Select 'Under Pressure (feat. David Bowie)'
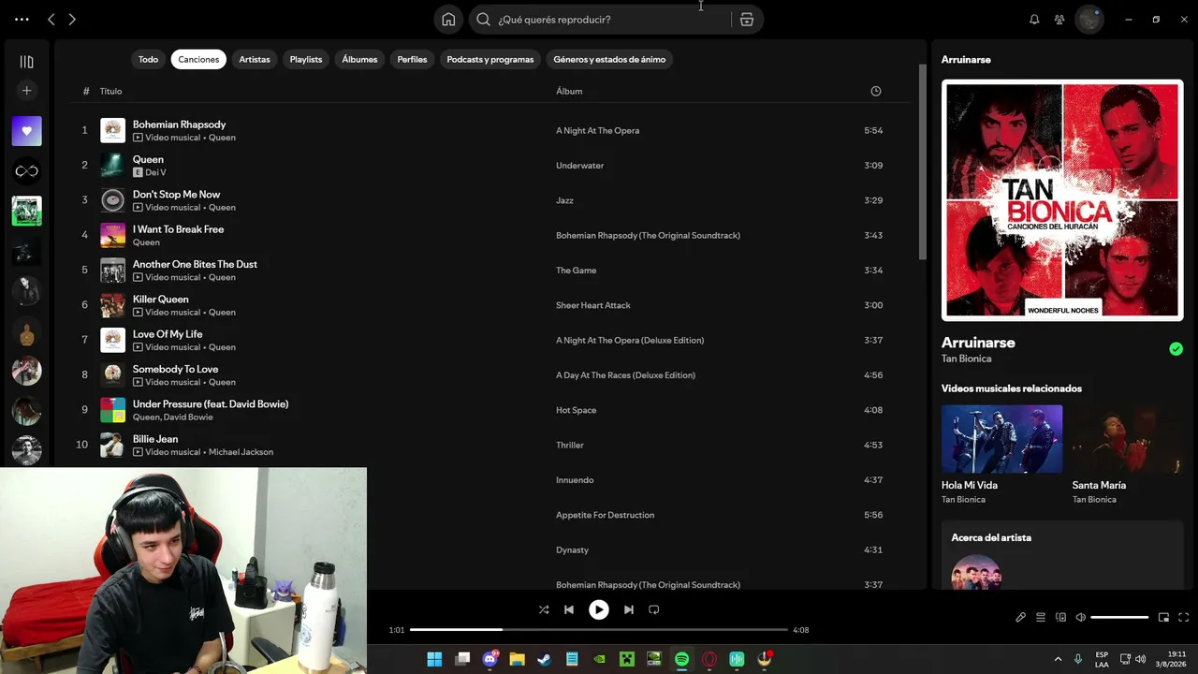This screenshot has width=1198, height=674. 211,404
